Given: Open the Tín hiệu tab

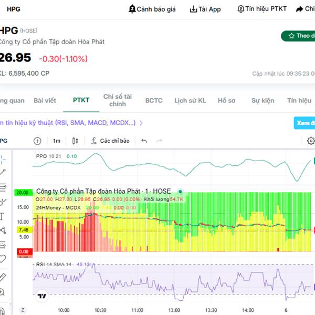Looking at the screenshot, I should click(299, 100).
